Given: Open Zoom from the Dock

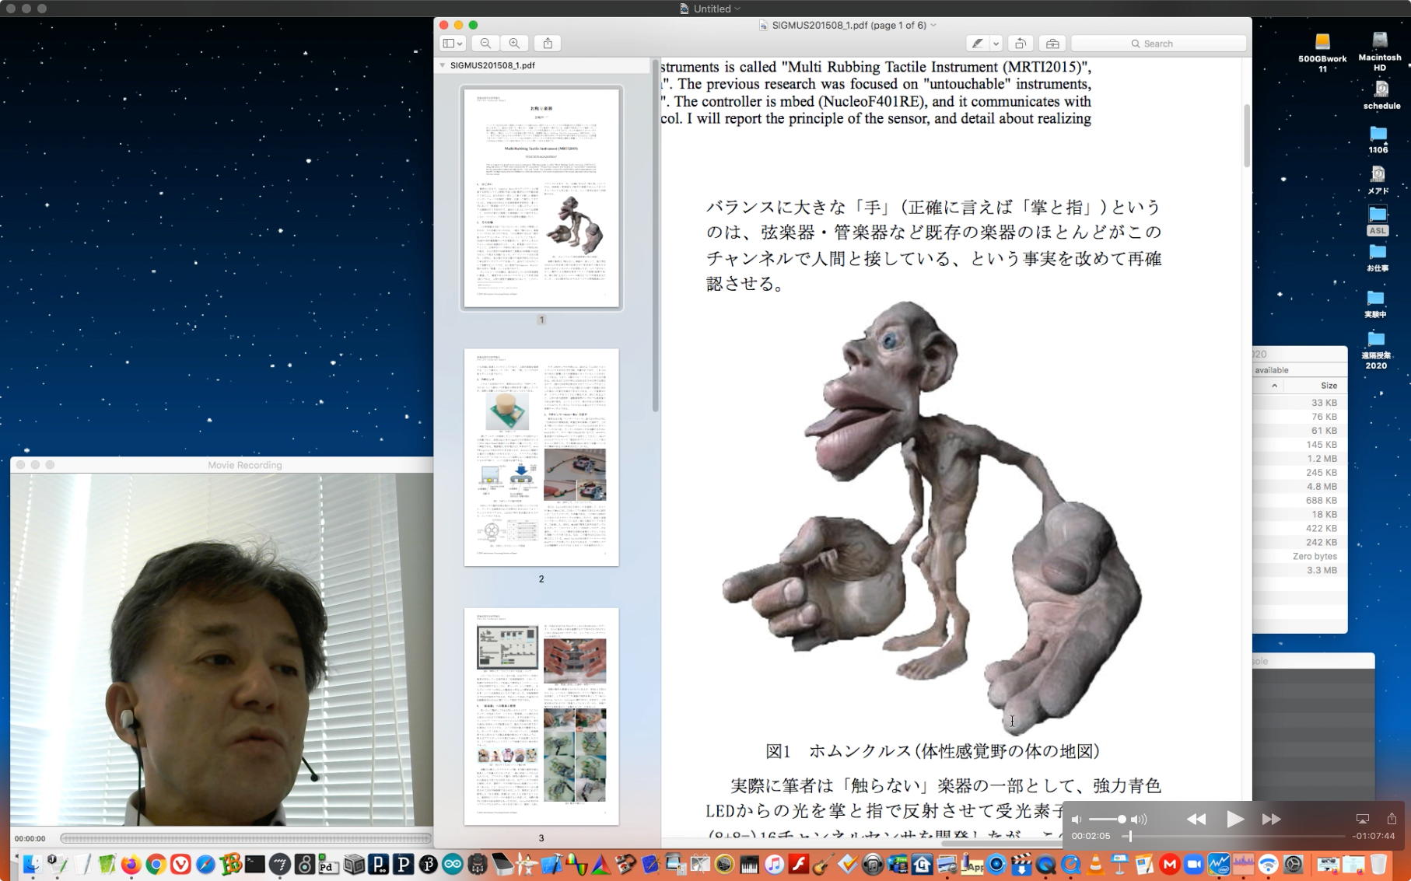Looking at the screenshot, I should click(x=1194, y=864).
